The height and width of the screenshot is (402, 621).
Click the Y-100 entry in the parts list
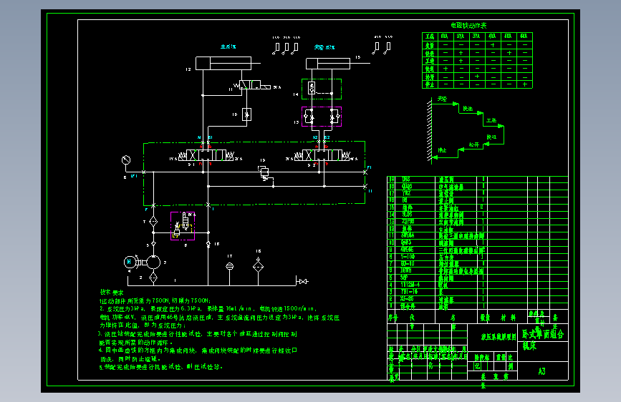[x=408, y=257]
